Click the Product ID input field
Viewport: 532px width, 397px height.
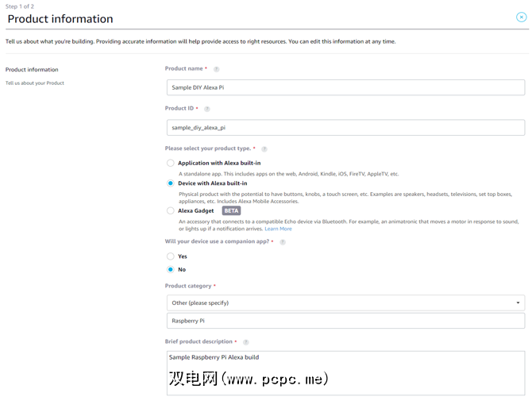tap(345, 127)
